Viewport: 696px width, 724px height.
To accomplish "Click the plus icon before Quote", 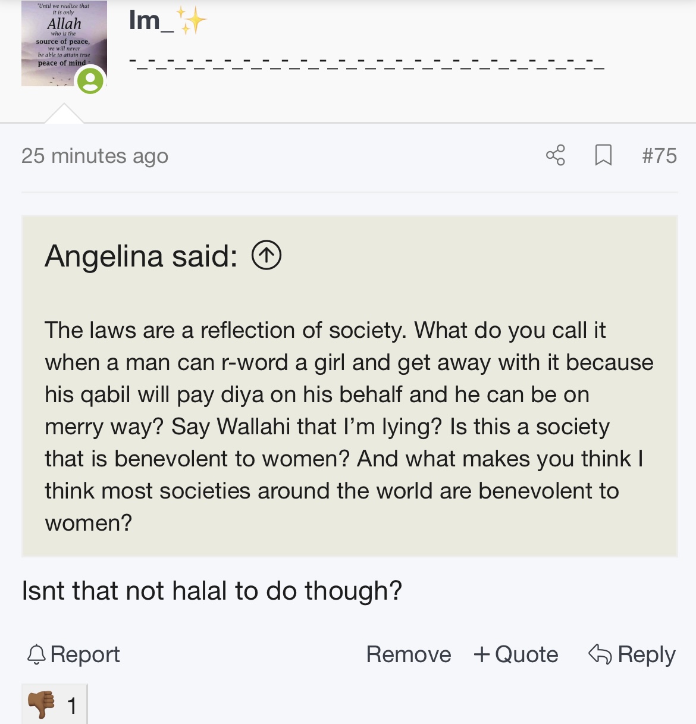I will pos(481,654).
